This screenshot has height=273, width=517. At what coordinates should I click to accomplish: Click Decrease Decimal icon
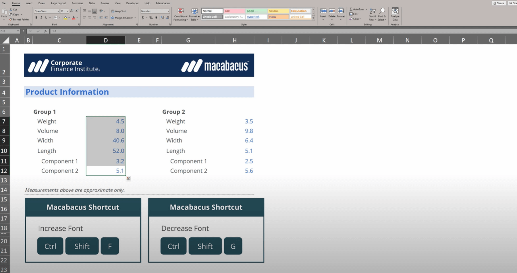[x=168, y=18]
